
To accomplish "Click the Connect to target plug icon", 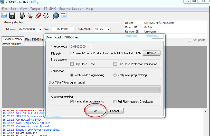I will [22, 16].
